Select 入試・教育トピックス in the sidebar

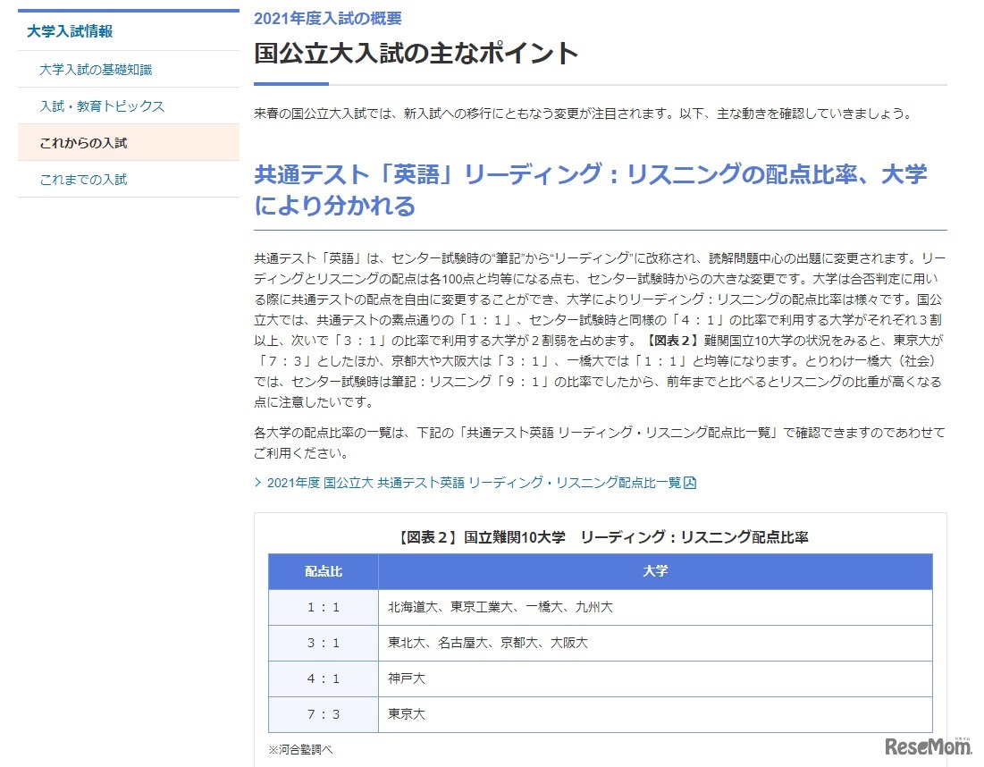coord(99,105)
